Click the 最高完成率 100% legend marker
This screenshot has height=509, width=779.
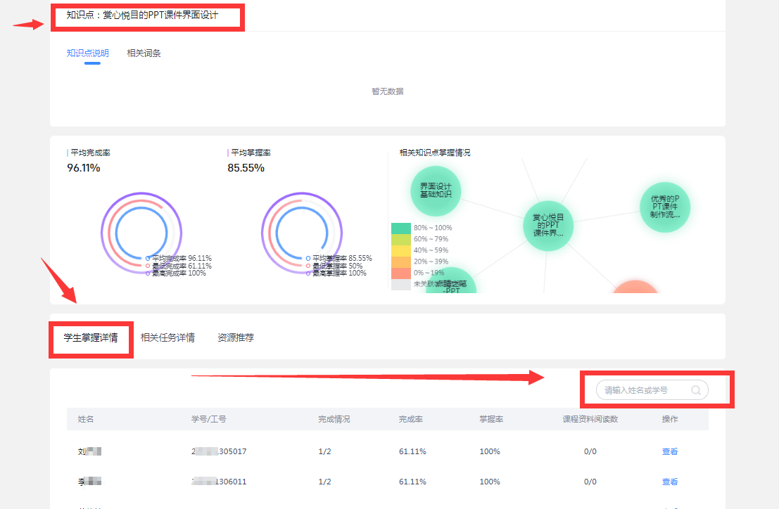(148, 273)
